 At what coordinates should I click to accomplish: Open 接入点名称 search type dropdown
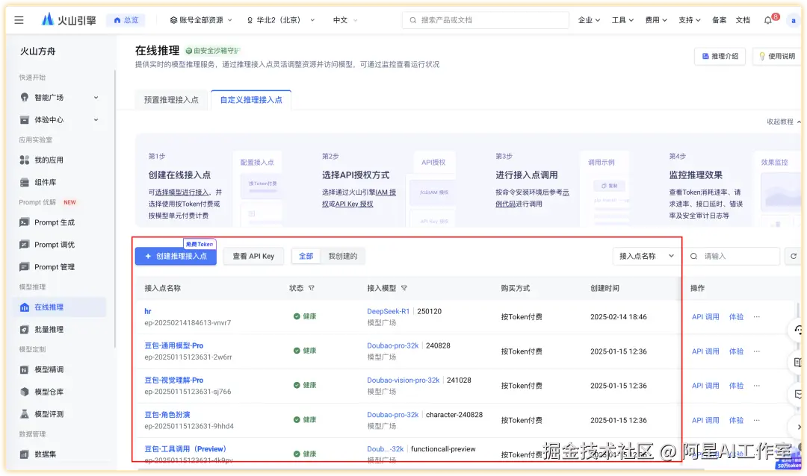point(646,256)
